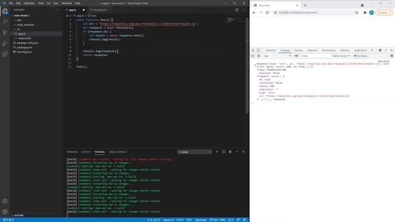Go back in the Chrome browser
Viewport: 395px width, 222px height.
click(254, 12)
